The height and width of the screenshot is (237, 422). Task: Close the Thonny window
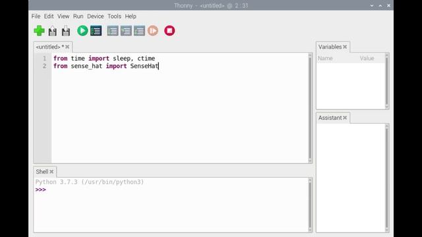point(388,5)
